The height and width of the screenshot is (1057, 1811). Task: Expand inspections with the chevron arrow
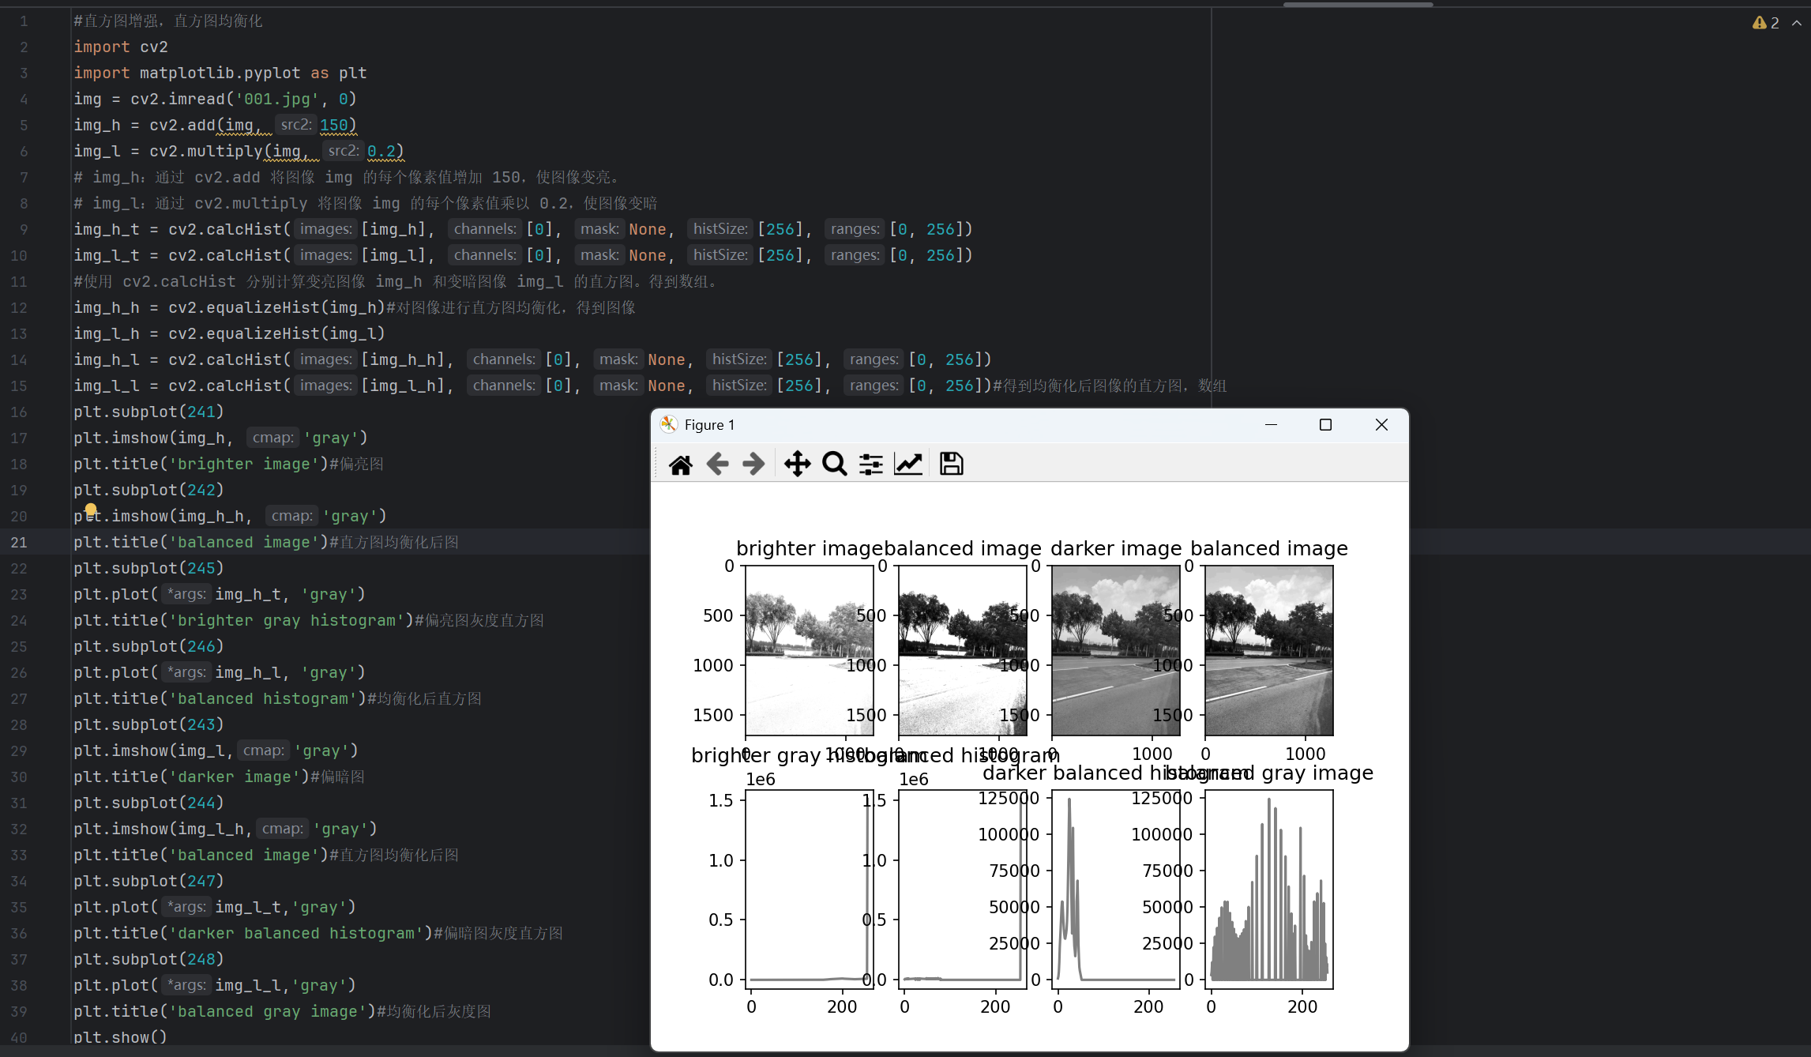click(x=1797, y=23)
